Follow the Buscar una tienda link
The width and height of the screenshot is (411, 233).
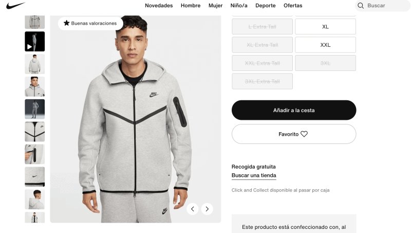pyautogui.click(x=254, y=175)
